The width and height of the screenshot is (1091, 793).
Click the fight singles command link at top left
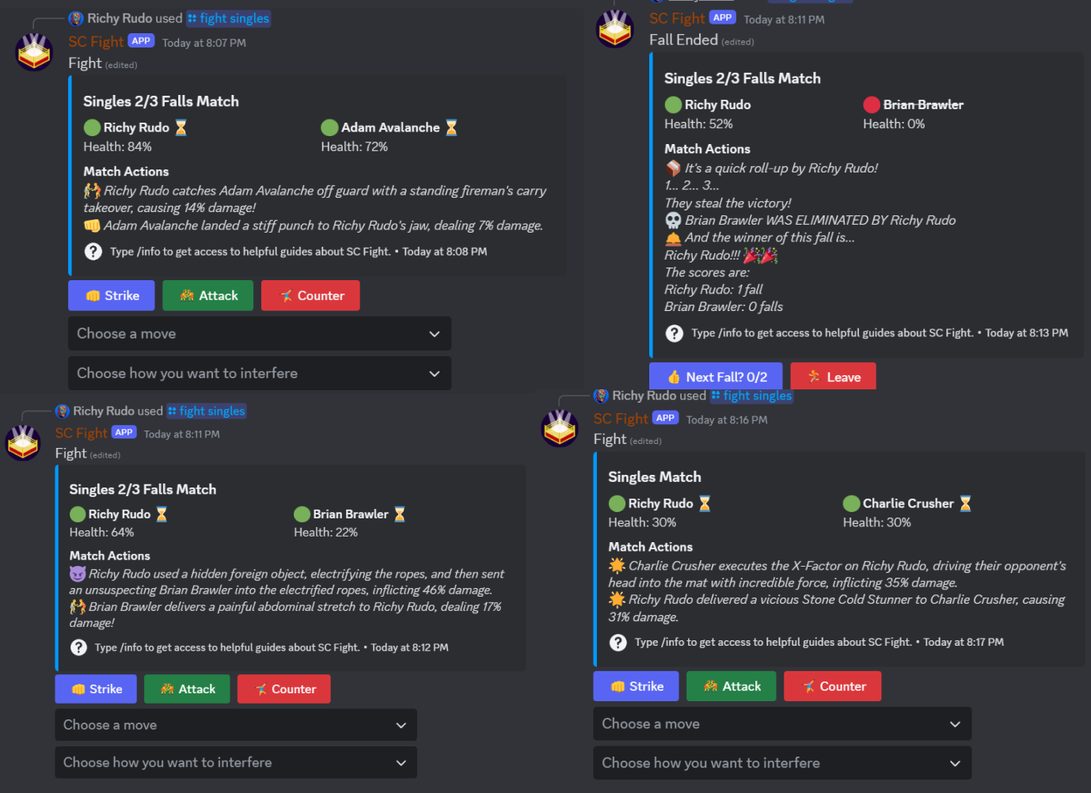point(228,18)
